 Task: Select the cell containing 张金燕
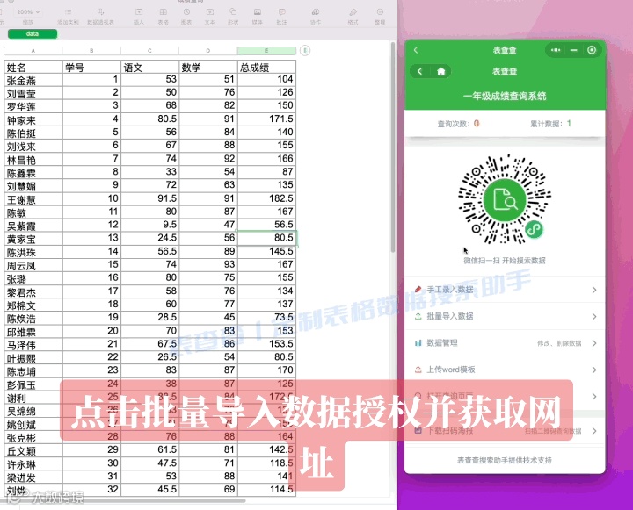(x=33, y=80)
